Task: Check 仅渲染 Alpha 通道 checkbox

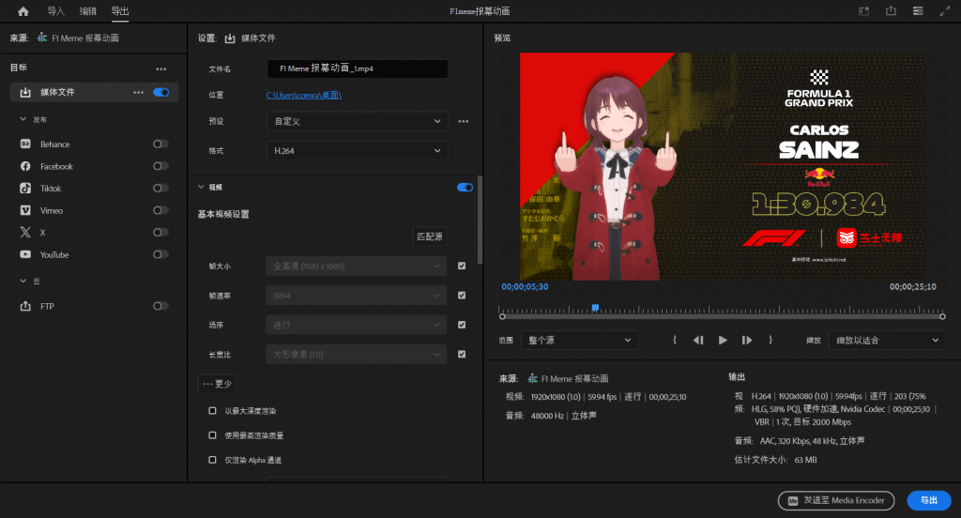Action: point(213,460)
